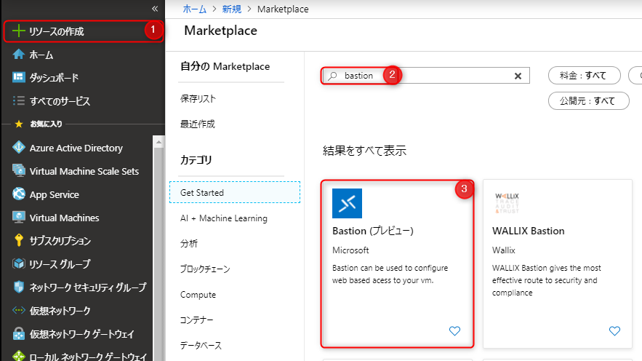Screen dimensions: 642x361
Task: Select ダッシュボード label in the sidebar
Action: tap(54, 78)
